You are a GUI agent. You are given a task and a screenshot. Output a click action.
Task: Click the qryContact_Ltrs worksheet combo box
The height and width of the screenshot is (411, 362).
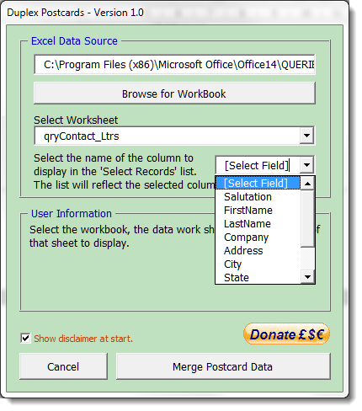174,136
